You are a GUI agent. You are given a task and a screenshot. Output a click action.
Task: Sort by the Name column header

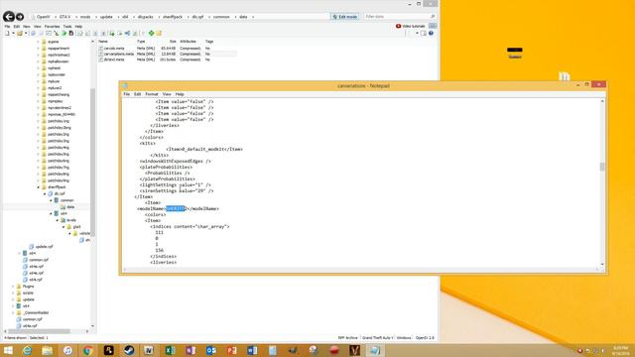click(x=103, y=42)
